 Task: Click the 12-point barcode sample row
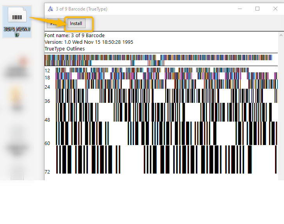[152, 70]
